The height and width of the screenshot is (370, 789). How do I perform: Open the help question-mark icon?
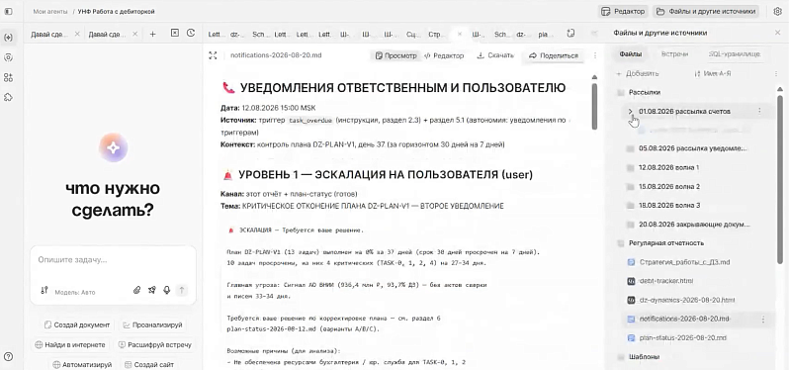8,357
